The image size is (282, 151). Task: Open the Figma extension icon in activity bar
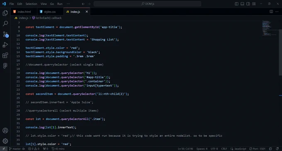click(5, 66)
